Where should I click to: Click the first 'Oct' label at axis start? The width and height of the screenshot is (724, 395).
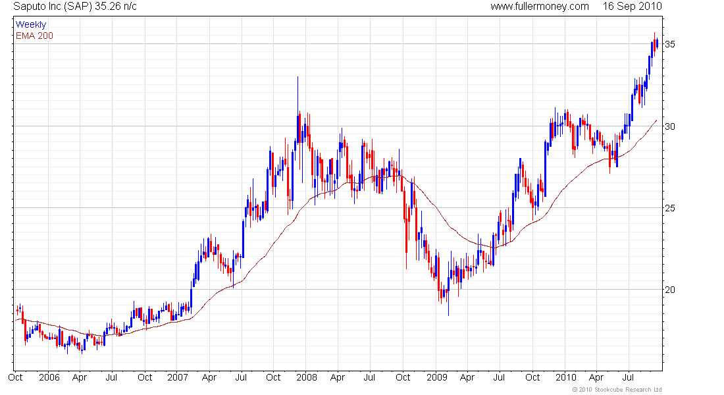15,377
